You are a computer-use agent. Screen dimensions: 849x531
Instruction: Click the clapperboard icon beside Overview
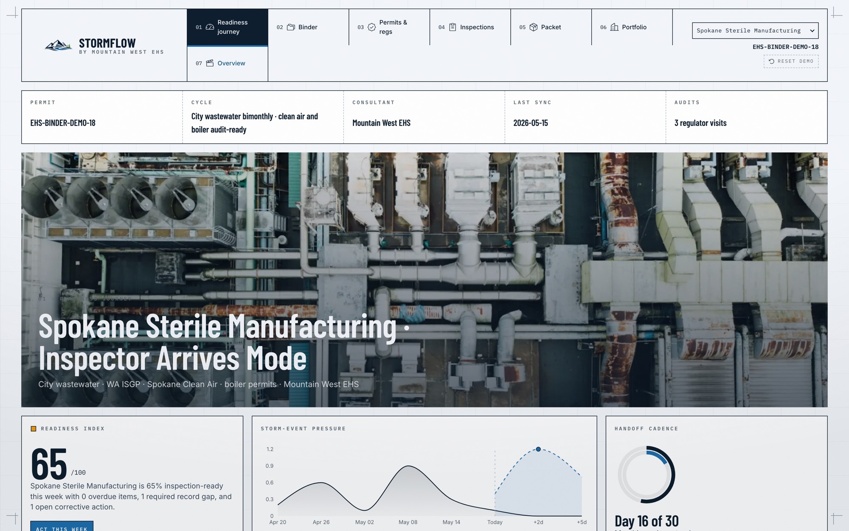210,63
